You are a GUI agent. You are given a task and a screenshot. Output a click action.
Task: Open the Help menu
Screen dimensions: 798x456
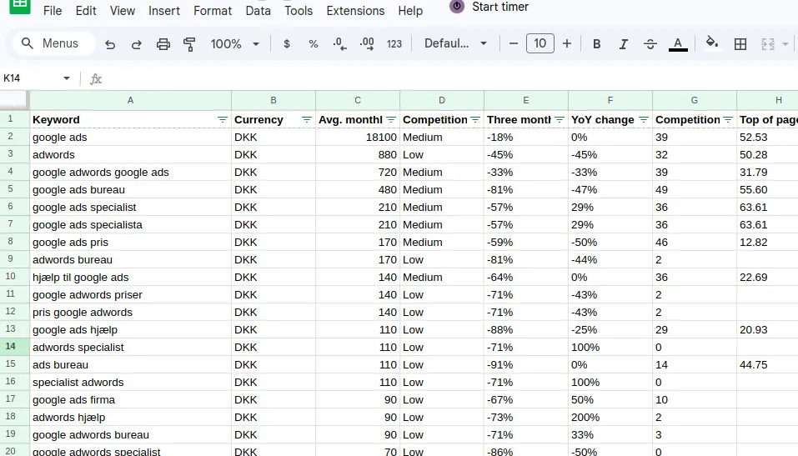pos(410,11)
